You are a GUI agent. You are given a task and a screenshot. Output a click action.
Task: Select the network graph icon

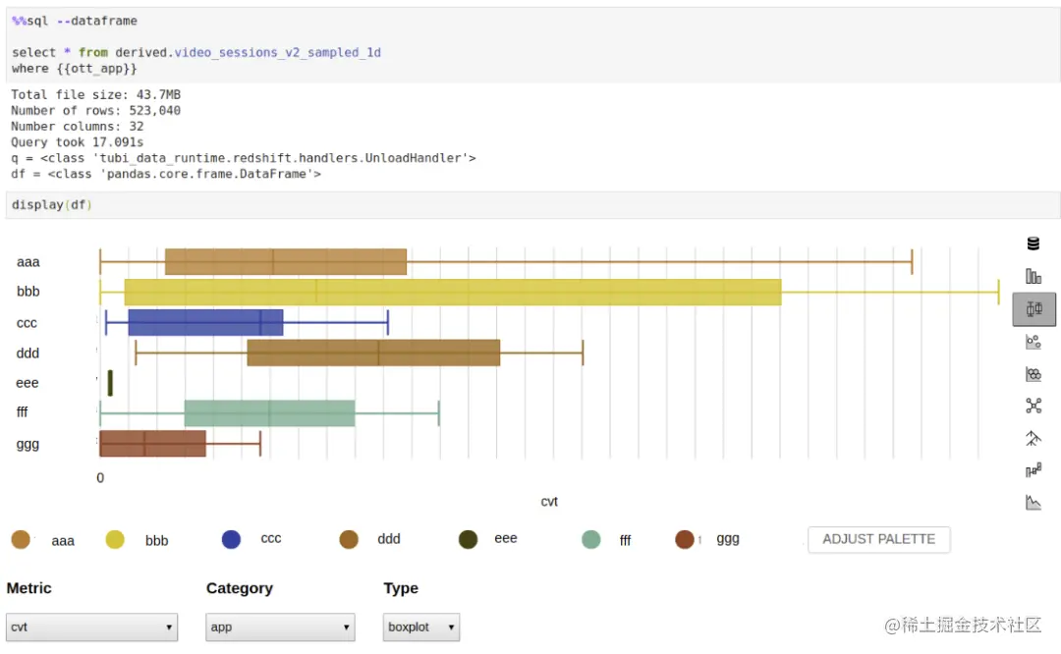click(1033, 406)
